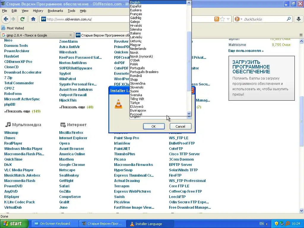Open the Paint Shop Pro link

click(126, 138)
